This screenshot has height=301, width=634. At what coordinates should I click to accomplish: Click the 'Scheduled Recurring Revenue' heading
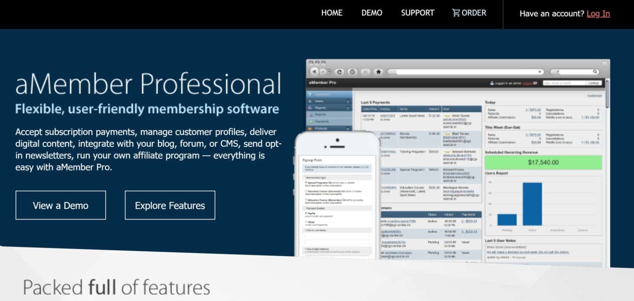click(511, 152)
